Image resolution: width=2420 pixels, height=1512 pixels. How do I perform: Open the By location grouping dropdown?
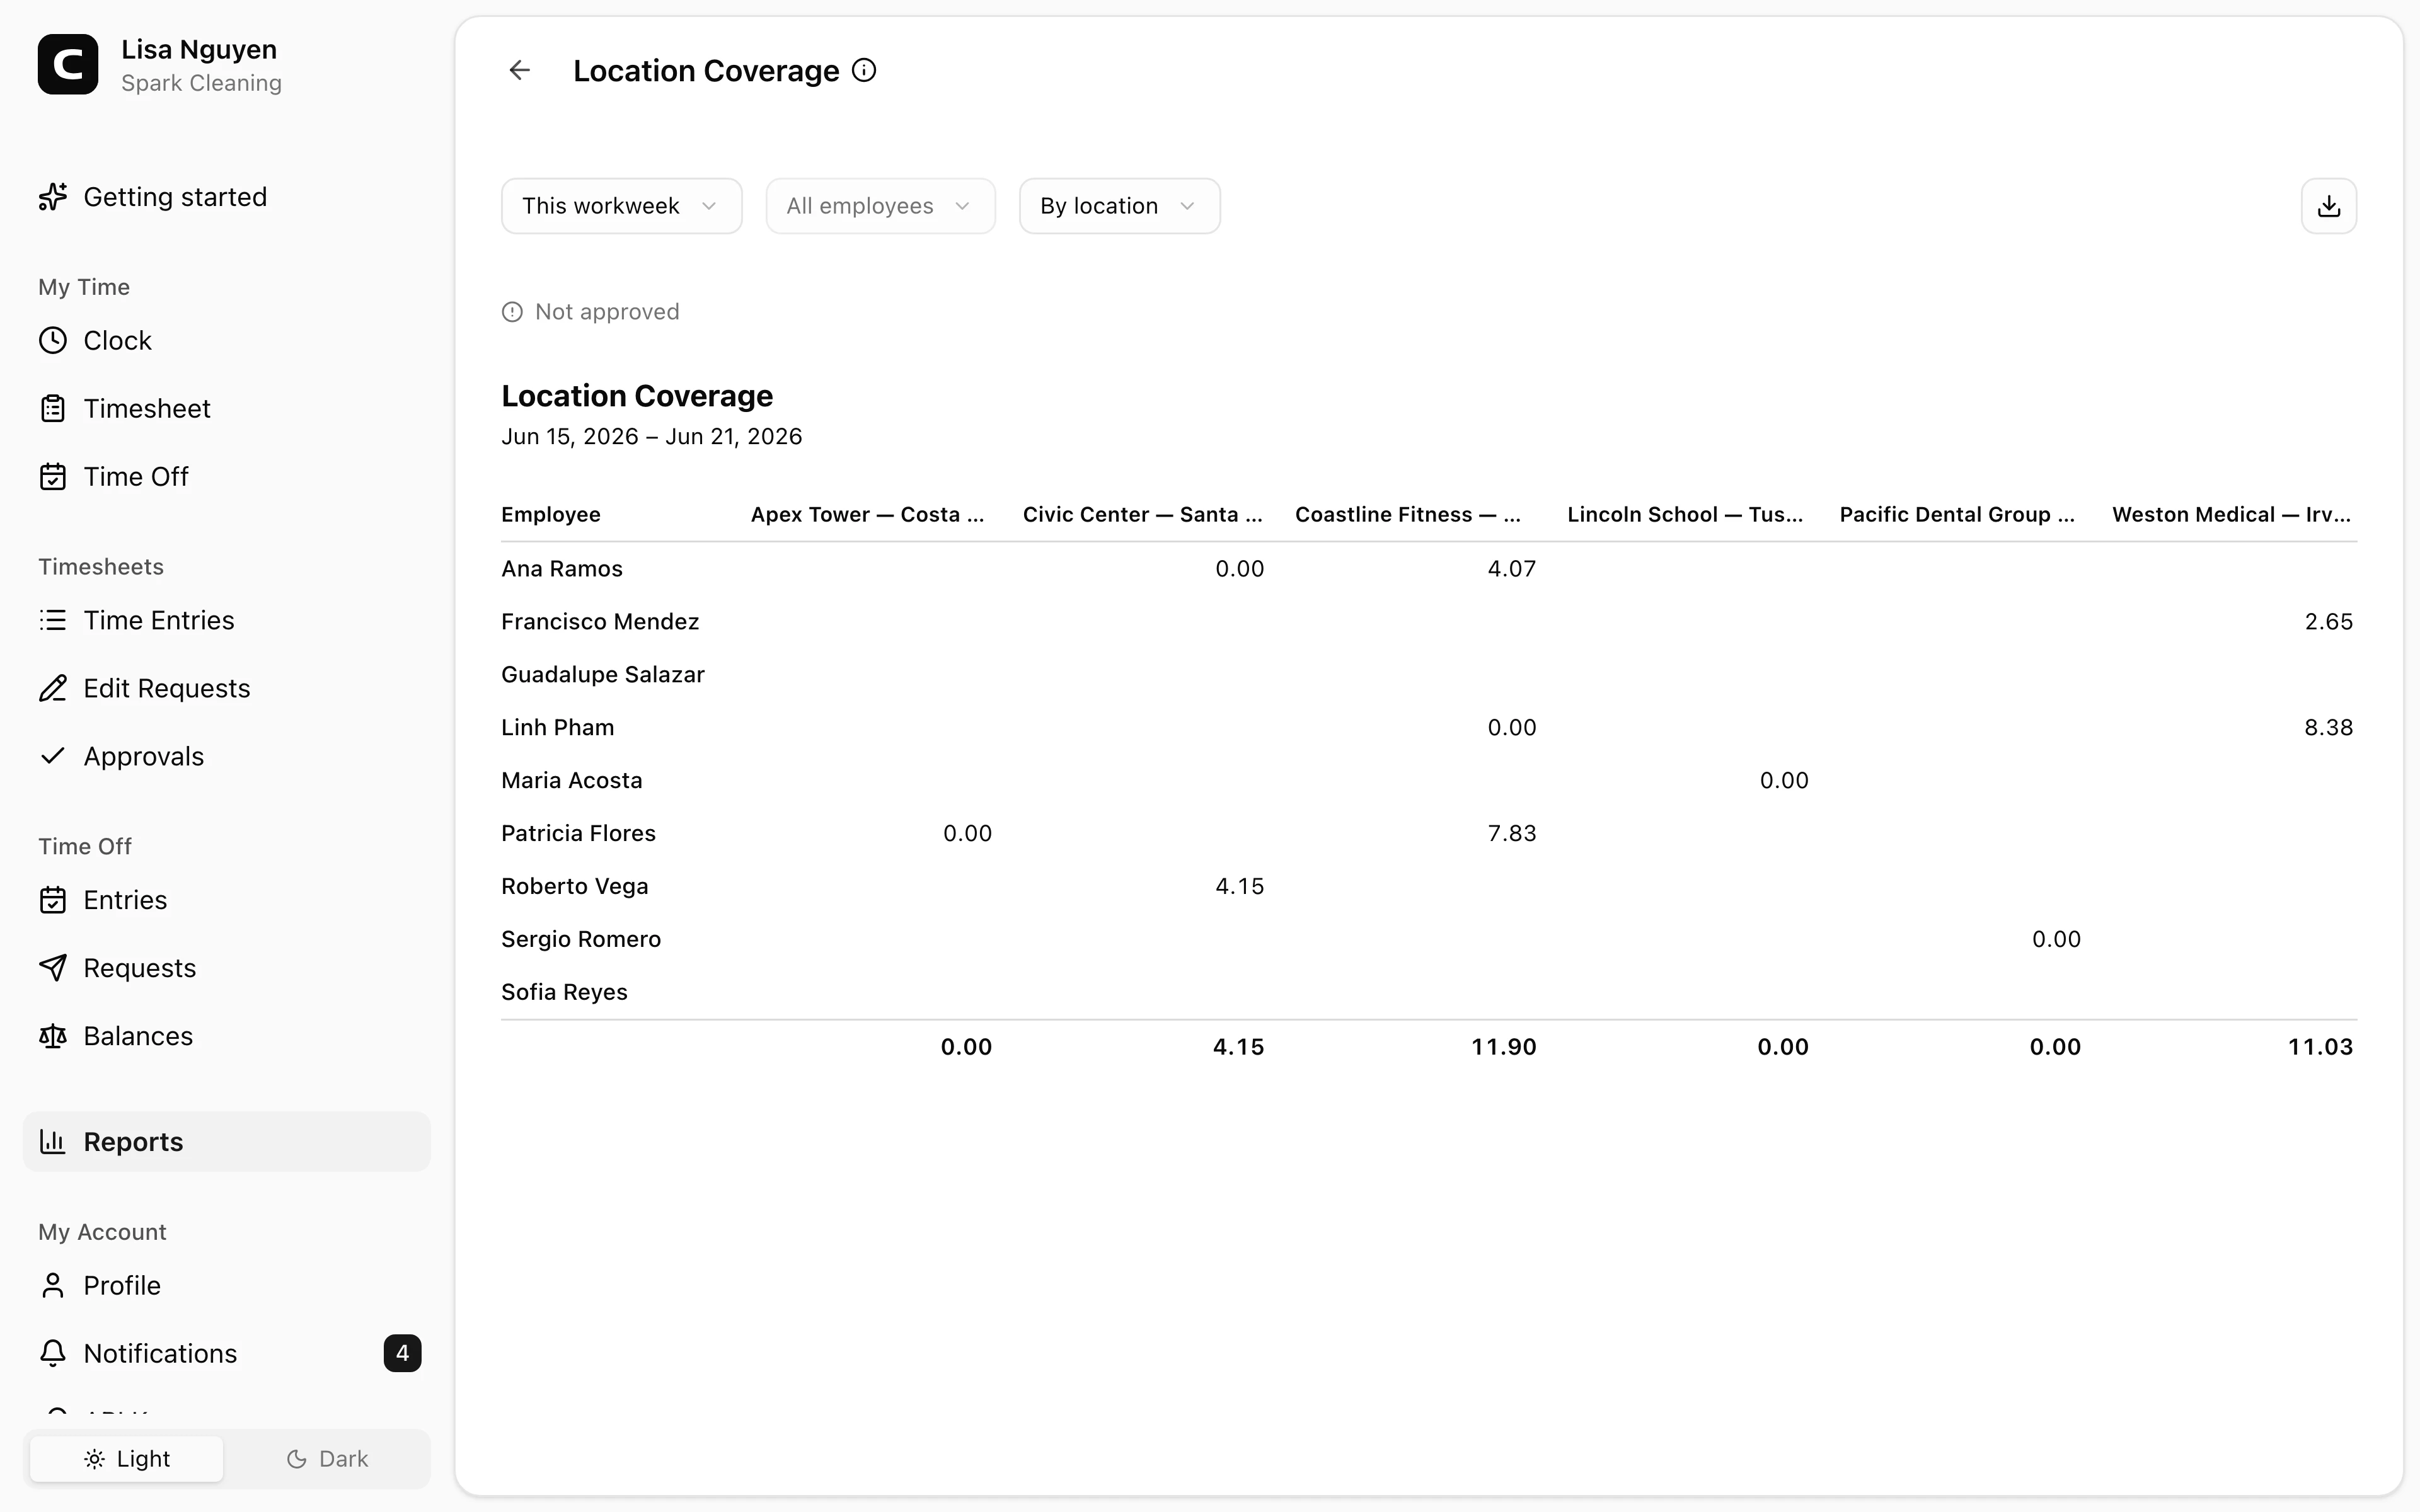point(1119,206)
